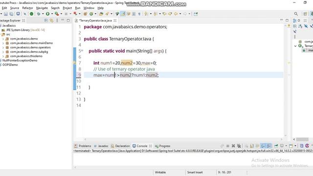Collapse TernaryOperatorJava class in Outline
This screenshot has width=313, height=176.
click(x=295, y=46)
